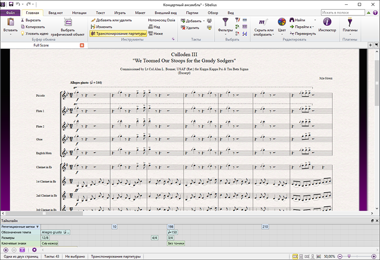Click Уловить идею lightbulb icon
380x260 pixels.
(x=22, y=33)
